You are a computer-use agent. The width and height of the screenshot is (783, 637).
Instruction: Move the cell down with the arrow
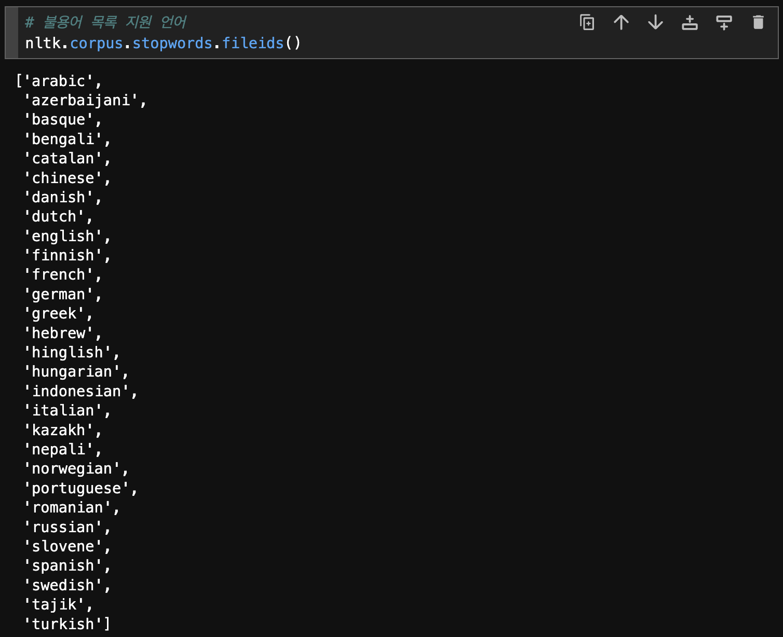click(x=655, y=22)
